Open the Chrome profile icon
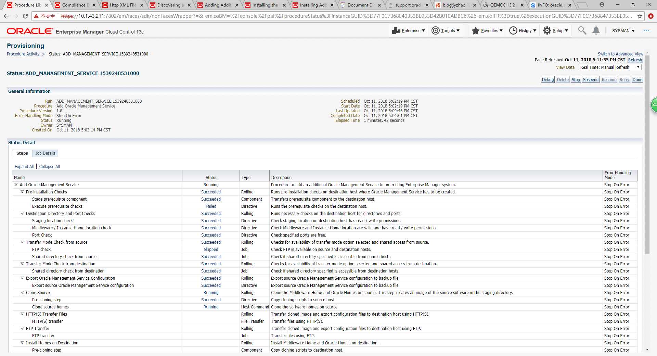 click(x=602, y=5)
